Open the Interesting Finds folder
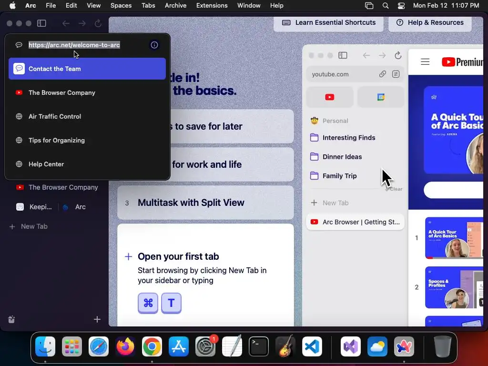Viewport: 488px width, 366px height. click(342, 138)
